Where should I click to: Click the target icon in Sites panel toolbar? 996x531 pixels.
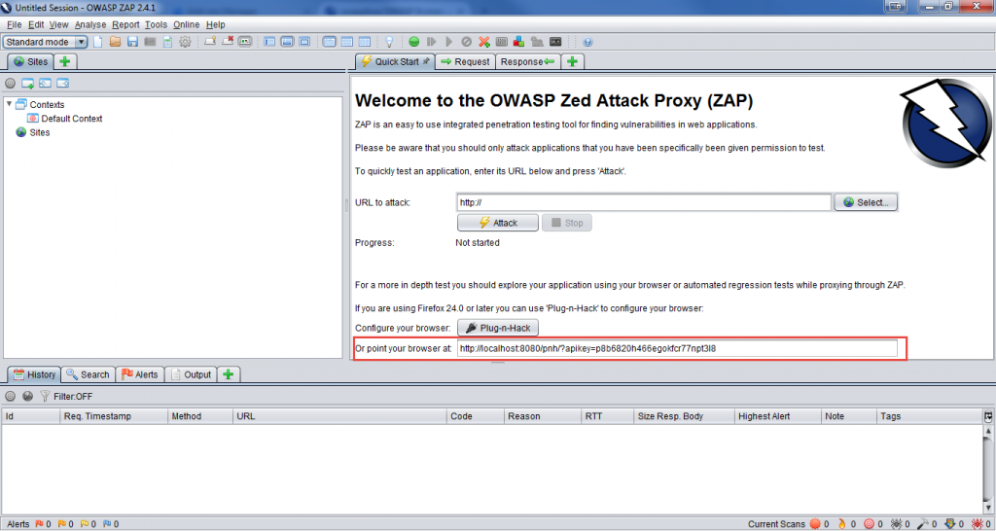[x=10, y=84]
